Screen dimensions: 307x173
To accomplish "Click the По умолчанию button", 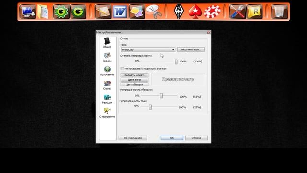I will pos(133,138).
